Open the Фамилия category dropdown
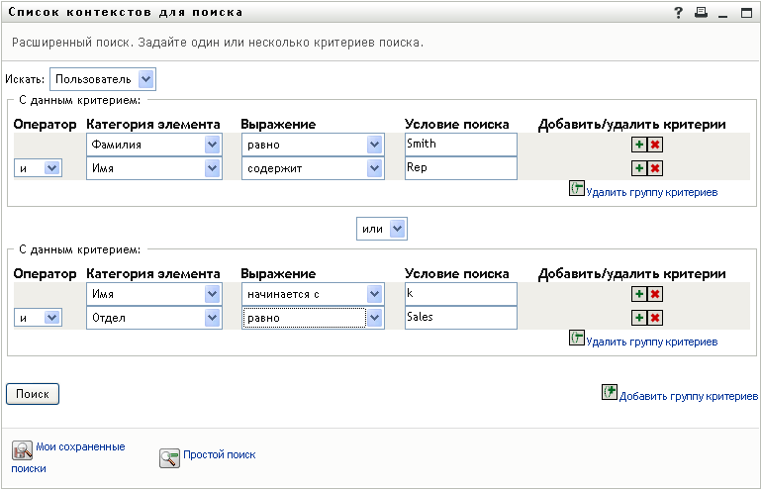This screenshot has height=491, width=761. click(x=211, y=145)
